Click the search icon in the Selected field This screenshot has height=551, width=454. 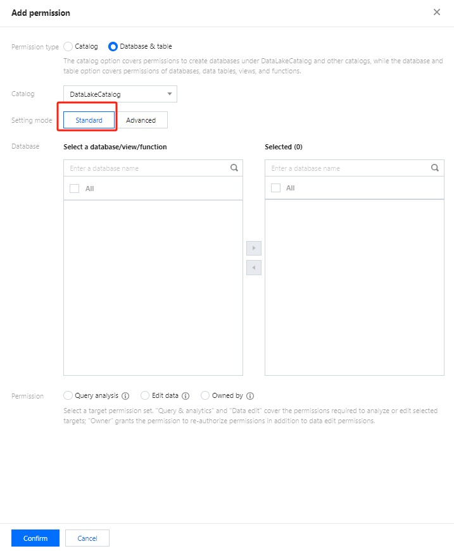click(x=435, y=168)
